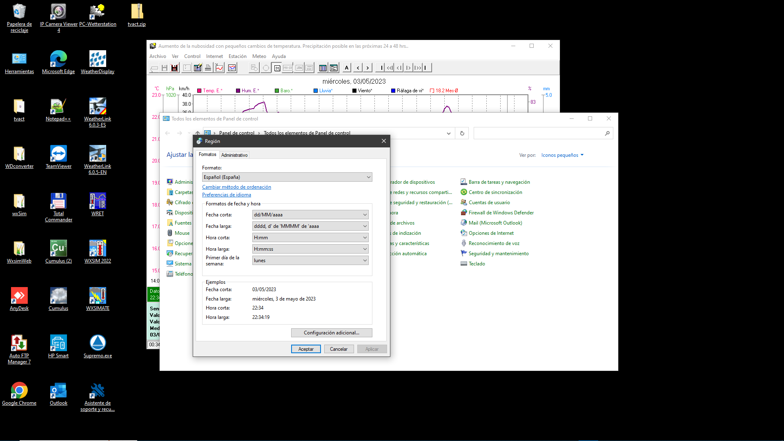Click the Configuración adicional button

point(331,333)
